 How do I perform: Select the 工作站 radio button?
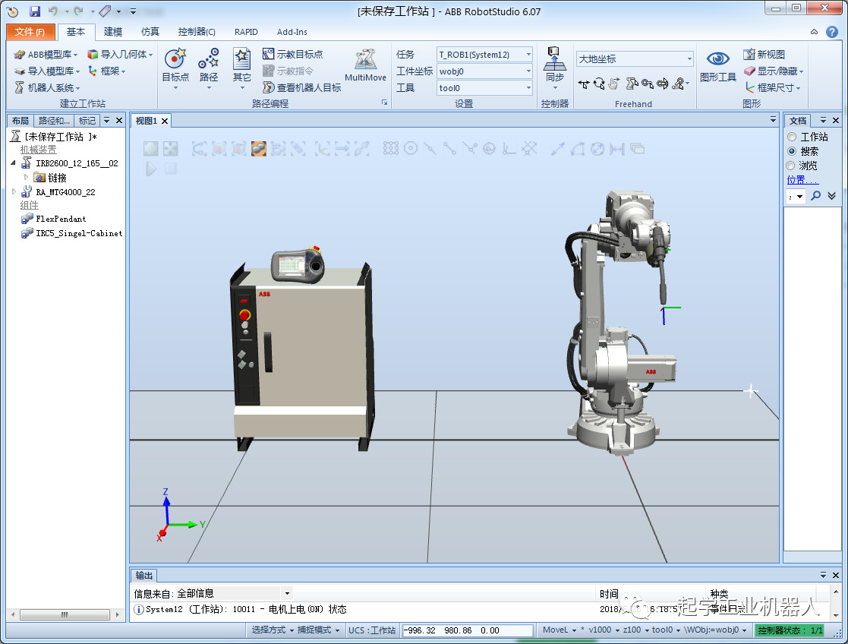coord(792,137)
